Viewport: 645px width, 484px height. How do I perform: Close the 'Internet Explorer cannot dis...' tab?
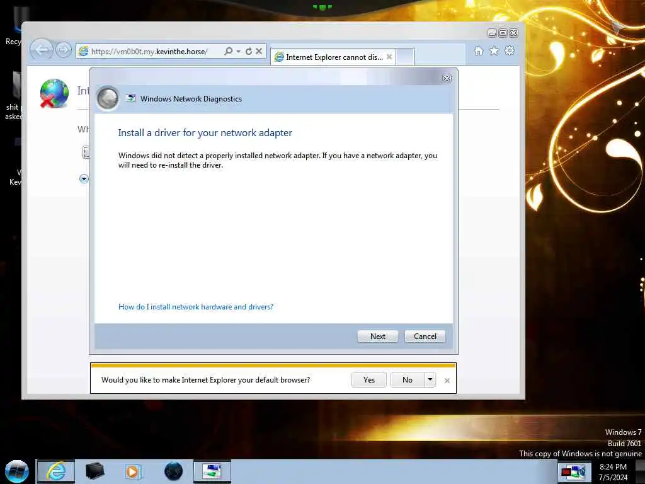(x=389, y=57)
